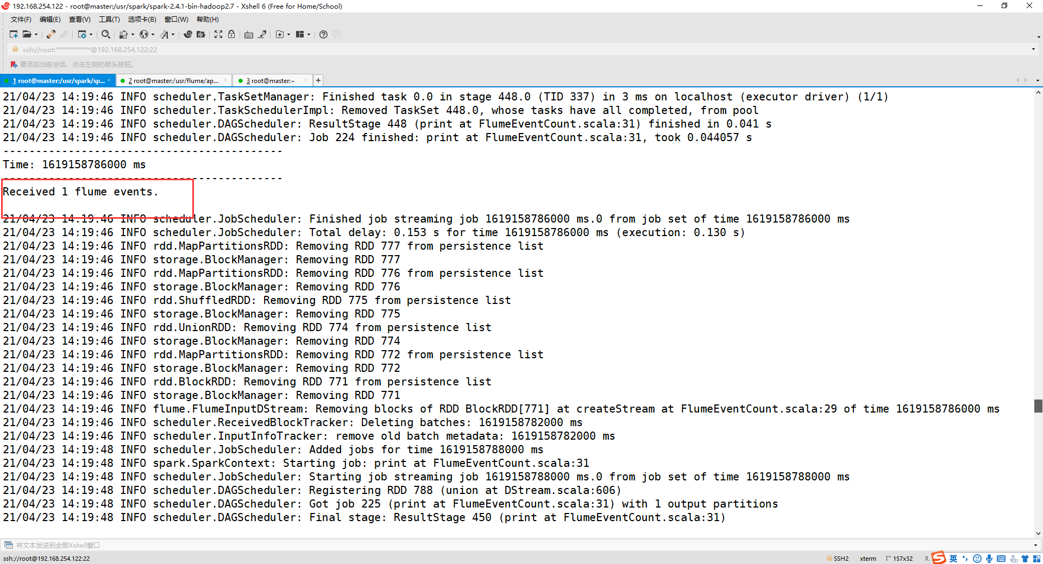Open the 编辑(E) menu

coord(50,20)
